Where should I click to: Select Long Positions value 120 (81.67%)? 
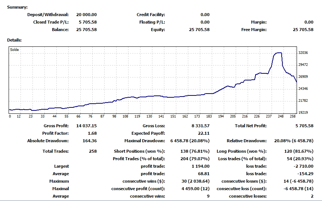tap(299, 151)
